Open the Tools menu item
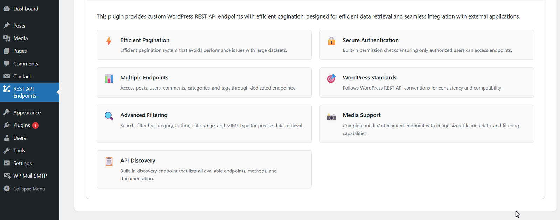Image resolution: width=560 pixels, height=220 pixels. pyautogui.click(x=29, y=151)
